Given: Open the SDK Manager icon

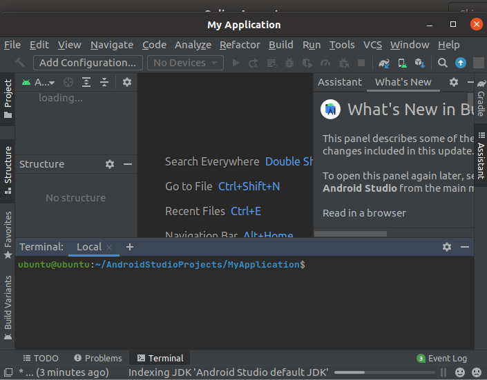Looking at the screenshot, I should (420, 63).
